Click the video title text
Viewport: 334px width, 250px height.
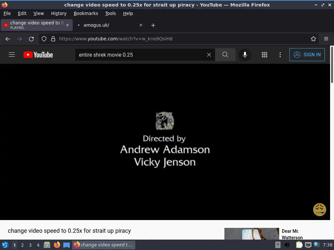(x=69, y=231)
